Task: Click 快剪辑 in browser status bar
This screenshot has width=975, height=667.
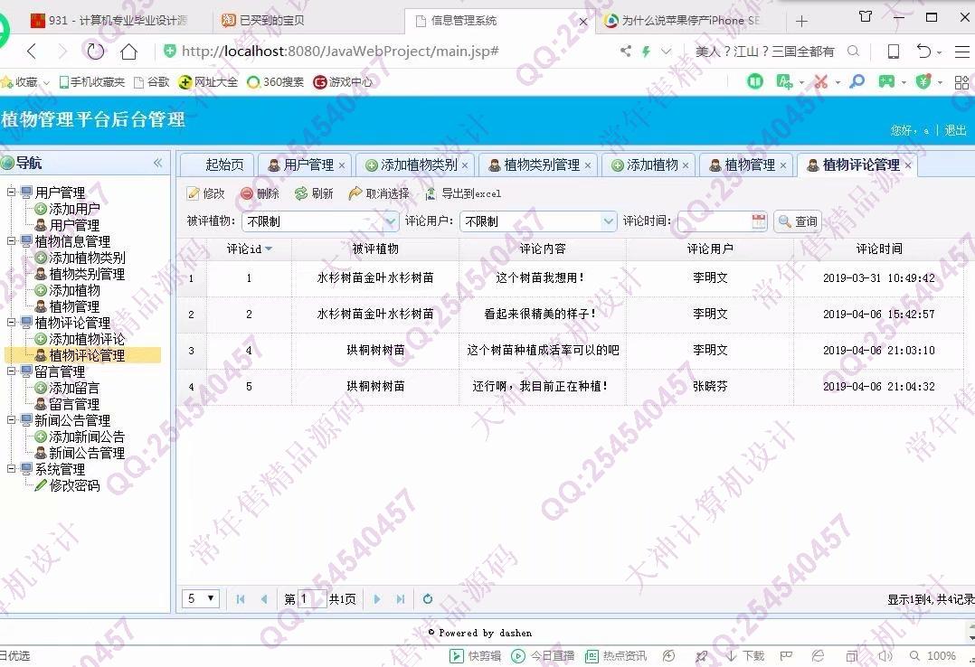Action: [475, 656]
